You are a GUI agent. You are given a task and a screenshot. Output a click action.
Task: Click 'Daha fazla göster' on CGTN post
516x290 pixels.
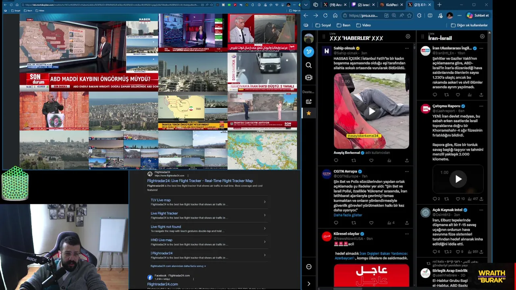tap(348, 215)
